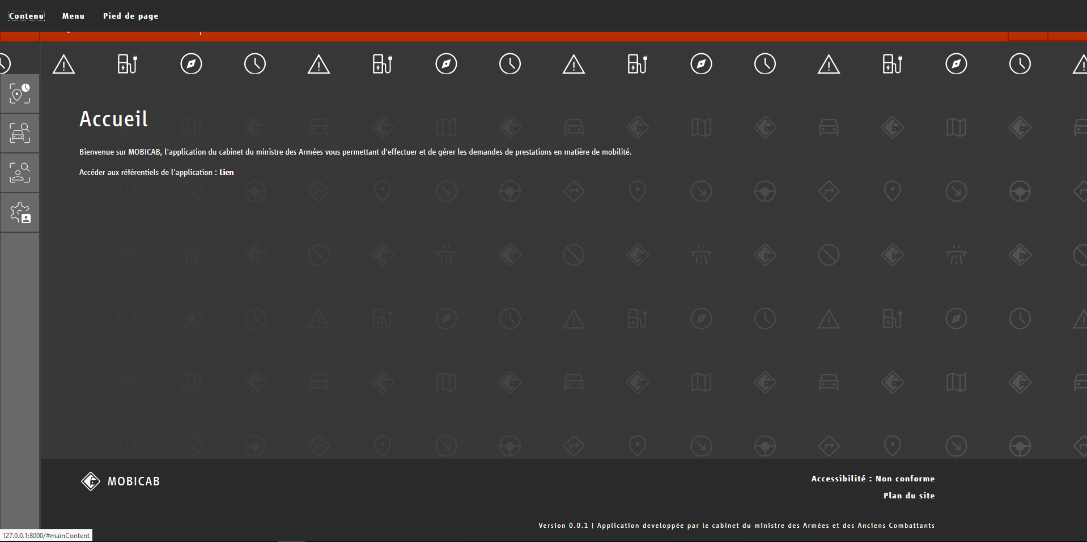The width and height of the screenshot is (1087, 542).
Task: Click the rightmost full clock banner icon
Action: tap(1020, 64)
